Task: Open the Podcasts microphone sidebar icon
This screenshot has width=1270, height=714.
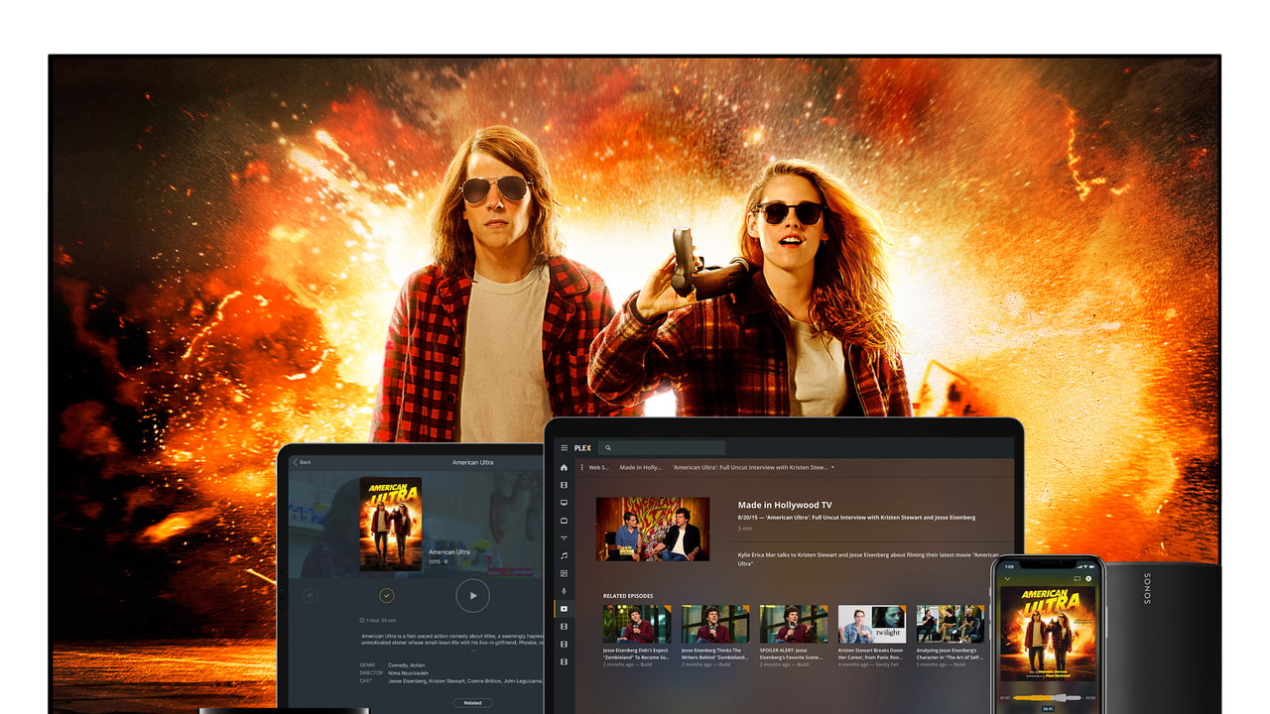Action: [565, 591]
